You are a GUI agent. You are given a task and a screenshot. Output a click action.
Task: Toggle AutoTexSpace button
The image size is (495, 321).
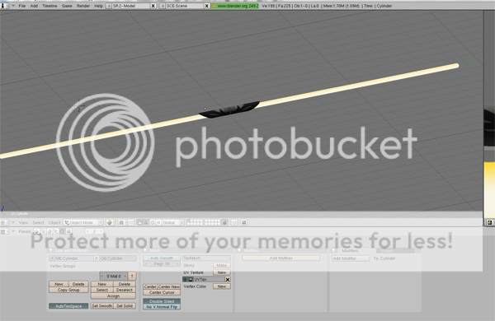point(68,306)
